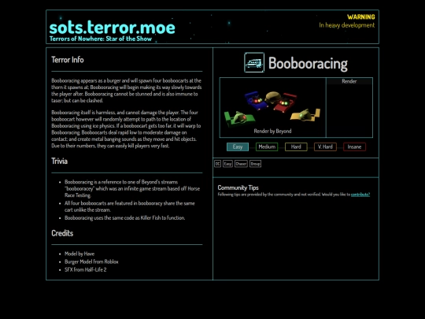Viewport: 425px width, 319px height.
Task: Click 'SFX from Half-Life 2' credit
Action: point(85,269)
